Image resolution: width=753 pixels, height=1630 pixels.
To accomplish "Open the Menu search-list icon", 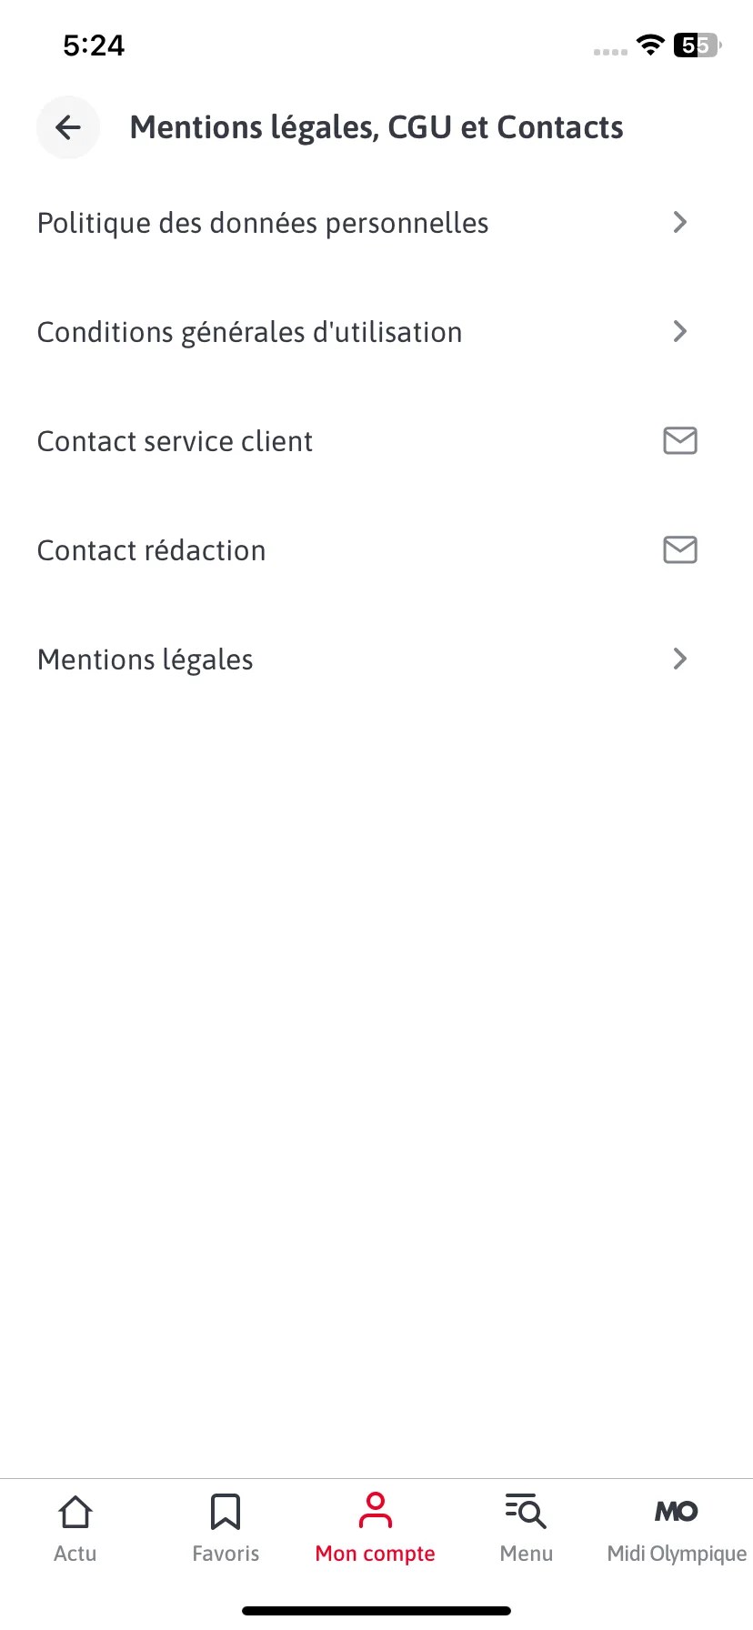I will [x=526, y=1511].
